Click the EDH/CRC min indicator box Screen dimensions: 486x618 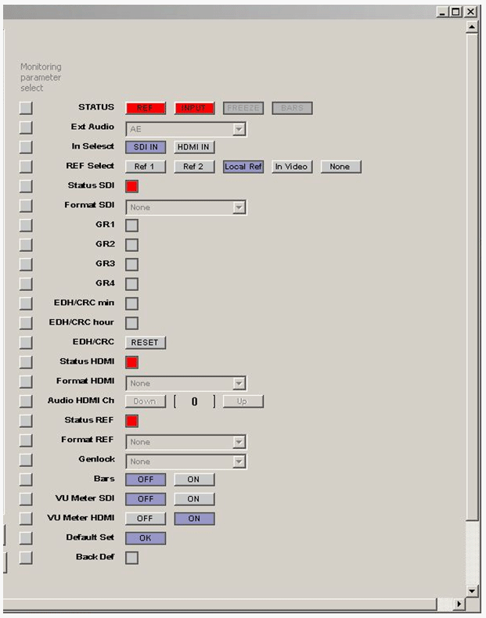tap(132, 304)
